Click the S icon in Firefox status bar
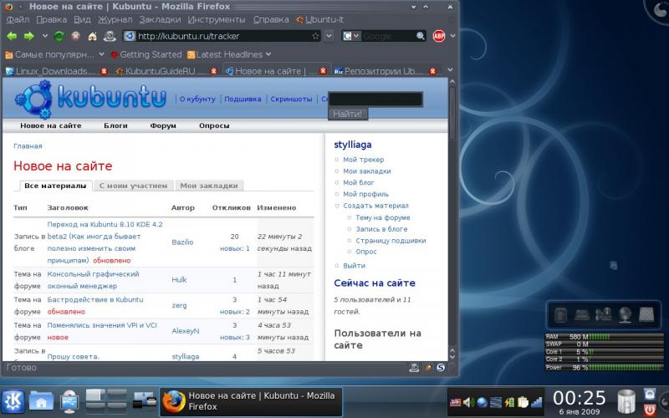This screenshot has height=418, width=669. click(441, 367)
